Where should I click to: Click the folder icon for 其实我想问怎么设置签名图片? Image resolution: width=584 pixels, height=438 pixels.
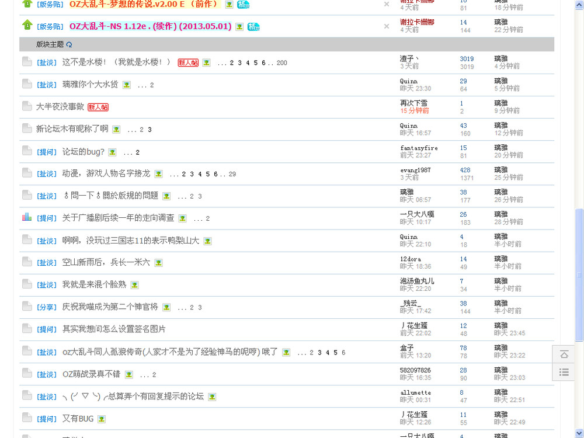(x=27, y=328)
